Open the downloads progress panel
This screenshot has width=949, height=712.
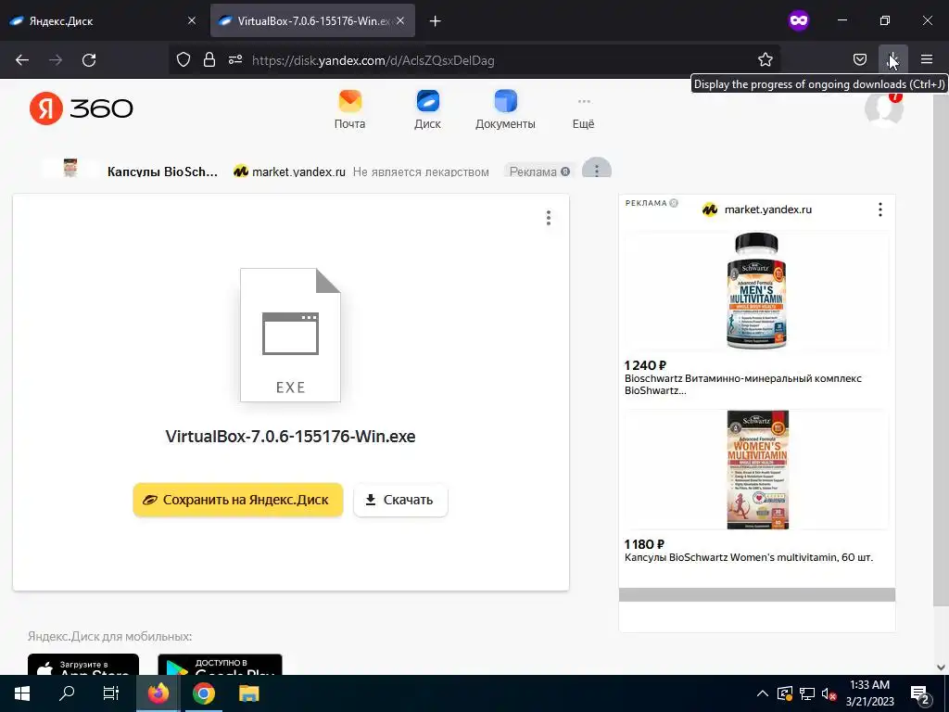pyautogui.click(x=892, y=59)
